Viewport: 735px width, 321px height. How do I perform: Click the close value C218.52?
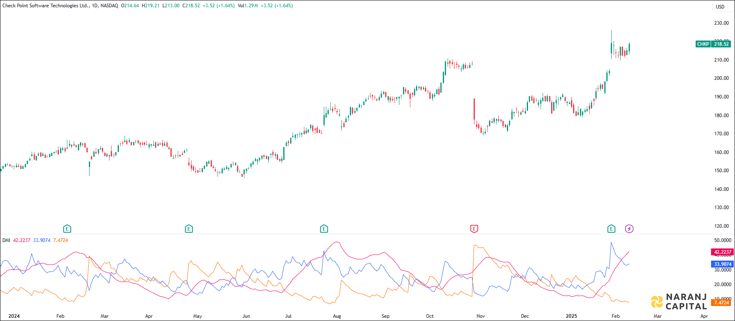click(191, 6)
